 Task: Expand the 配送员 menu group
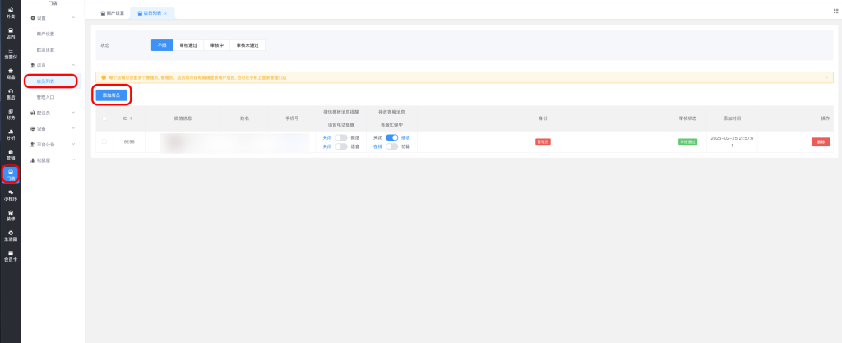[x=52, y=112]
